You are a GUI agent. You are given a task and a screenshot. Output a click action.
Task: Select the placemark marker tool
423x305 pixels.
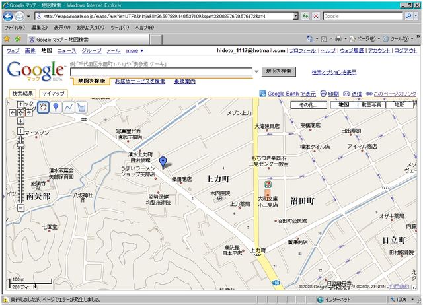click(56, 107)
